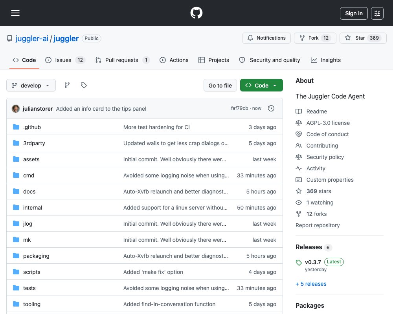The image size is (393, 314).
Task: Click the internal folder icon
Action: point(16,207)
